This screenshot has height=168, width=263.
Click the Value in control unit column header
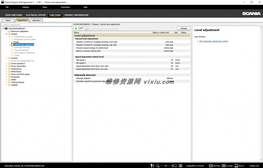point(160,33)
